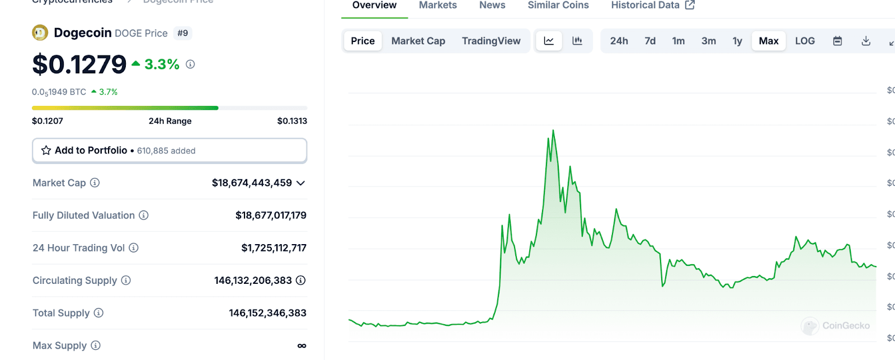This screenshot has width=895, height=360.
Task: Toggle LOG scale on the chart
Action: pos(805,41)
